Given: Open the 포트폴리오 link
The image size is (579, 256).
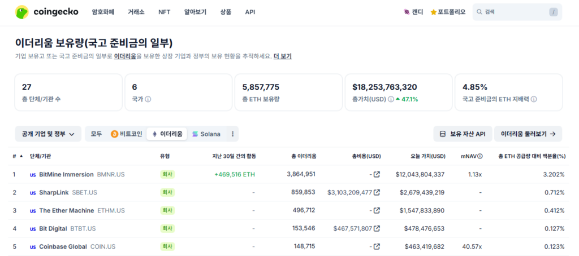Looking at the screenshot, I should click(448, 12).
